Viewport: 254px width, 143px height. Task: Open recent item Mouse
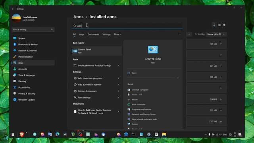pyautogui.click(x=135, y=100)
